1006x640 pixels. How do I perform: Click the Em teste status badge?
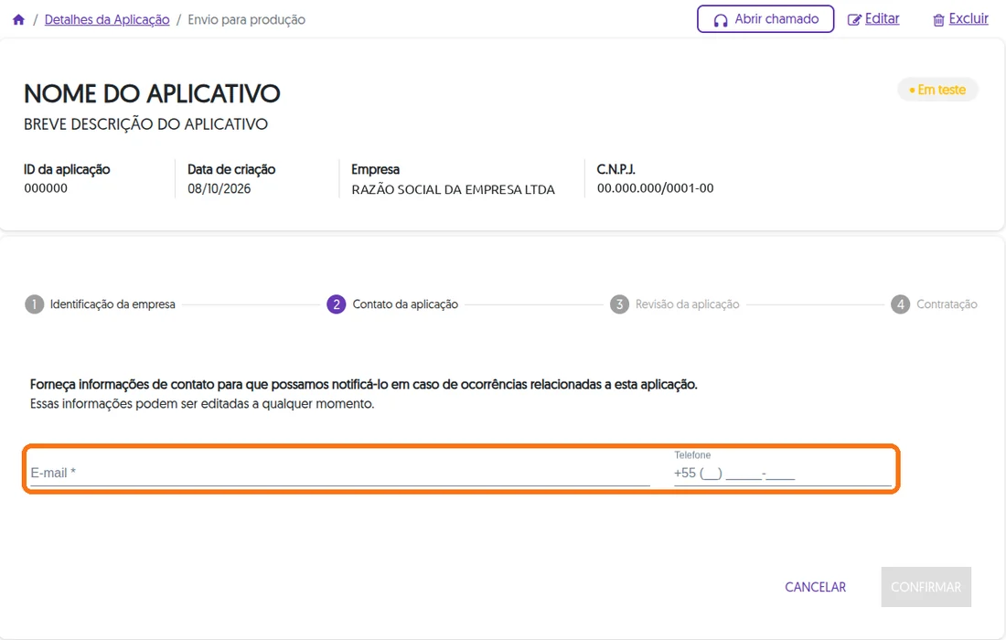coord(937,90)
